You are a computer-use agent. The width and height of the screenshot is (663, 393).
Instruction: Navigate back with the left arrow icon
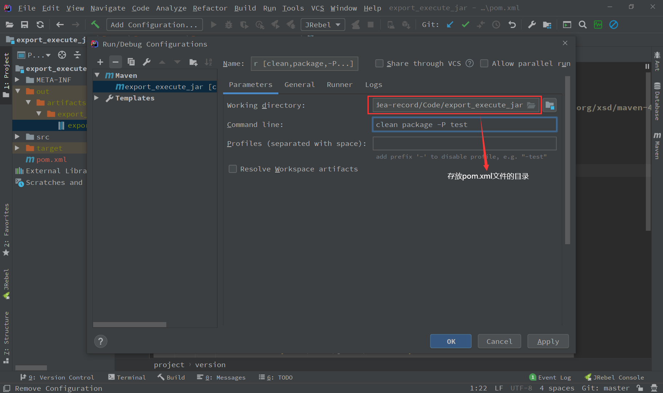(60, 25)
